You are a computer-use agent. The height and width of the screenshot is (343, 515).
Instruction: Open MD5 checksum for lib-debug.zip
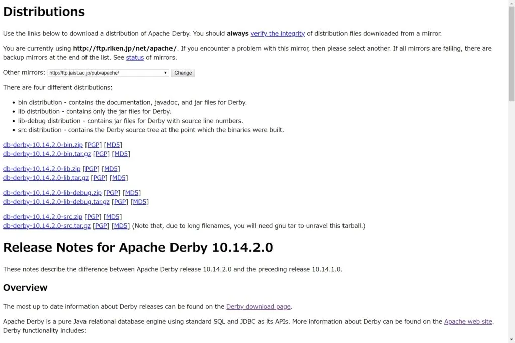click(132, 193)
